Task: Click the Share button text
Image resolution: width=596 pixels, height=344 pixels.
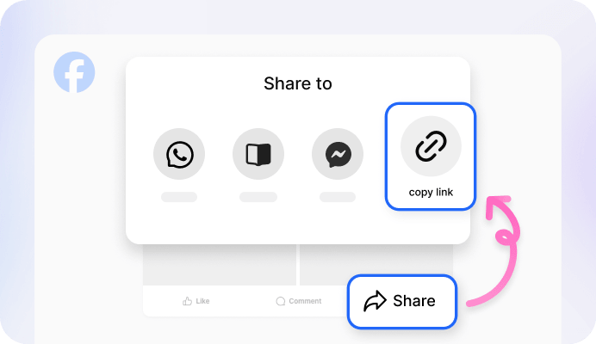Action: point(414,301)
